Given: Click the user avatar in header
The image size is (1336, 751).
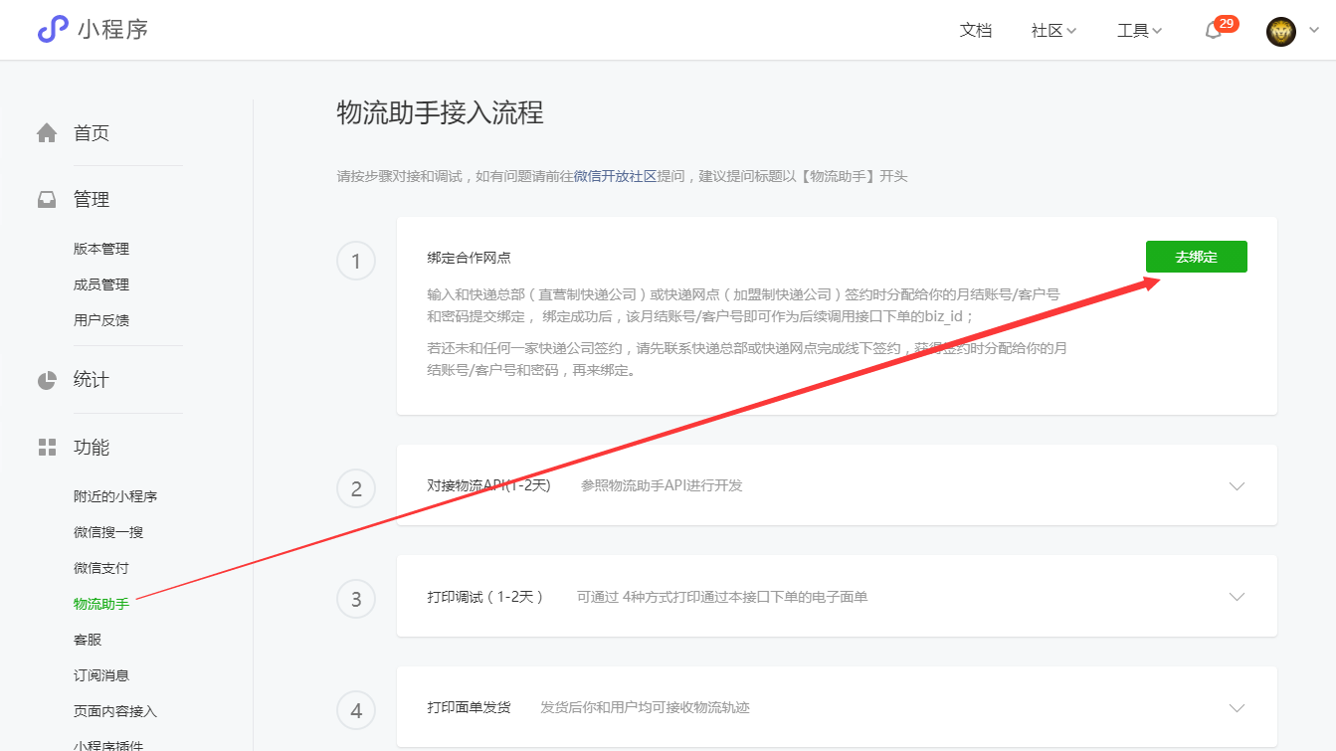Looking at the screenshot, I should click(x=1280, y=31).
